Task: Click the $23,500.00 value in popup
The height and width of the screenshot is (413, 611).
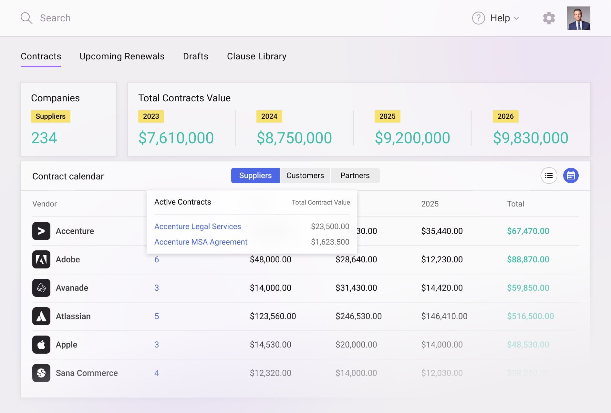Action: point(330,227)
